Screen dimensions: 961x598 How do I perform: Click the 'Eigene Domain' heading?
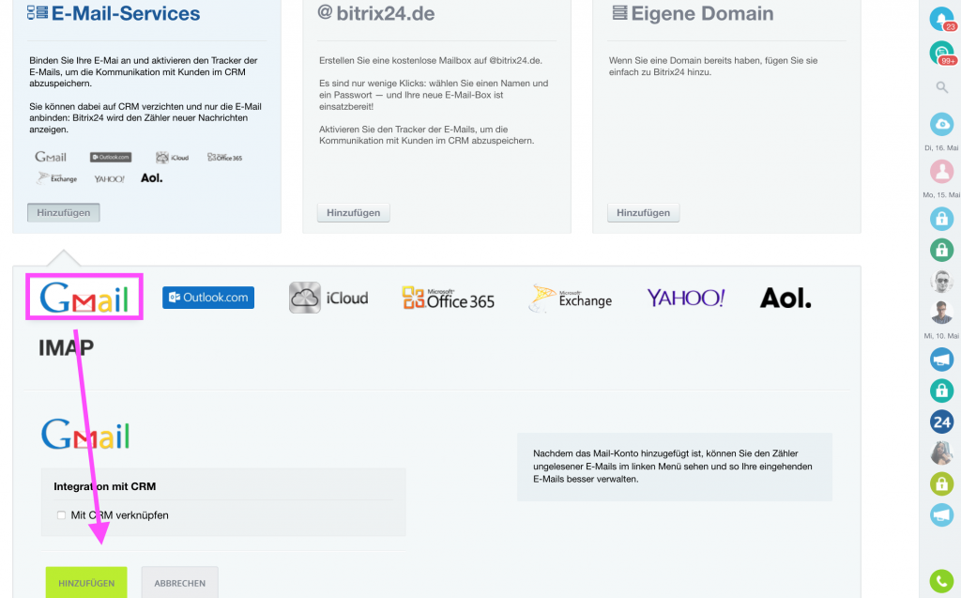tap(702, 13)
